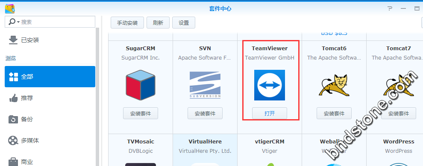The height and width of the screenshot is (166, 423).
Task: Install the SVN package
Action: click(205, 113)
